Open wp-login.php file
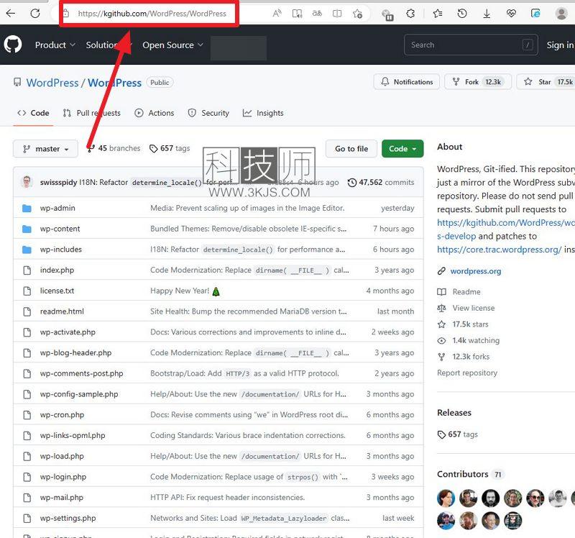The height and width of the screenshot is (538, 575). click(63, 477)
